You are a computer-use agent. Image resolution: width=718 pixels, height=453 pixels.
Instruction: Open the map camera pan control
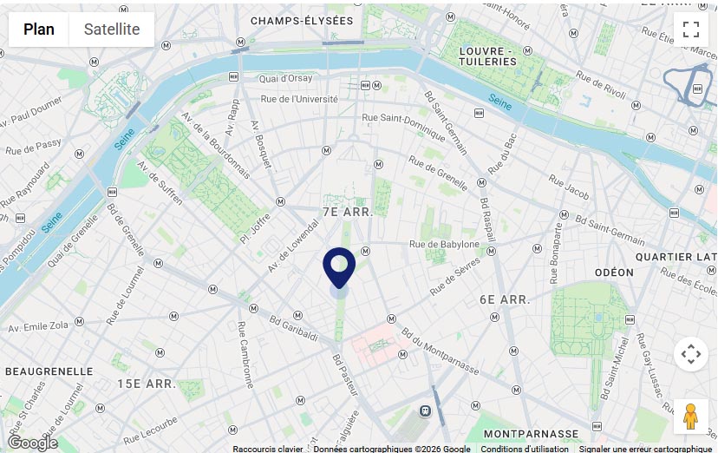[690, 353]
